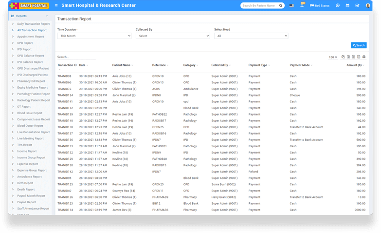Viewport: 381px width, 233px height.
Task: Open the Select Head dropdown
Action: 251,36
